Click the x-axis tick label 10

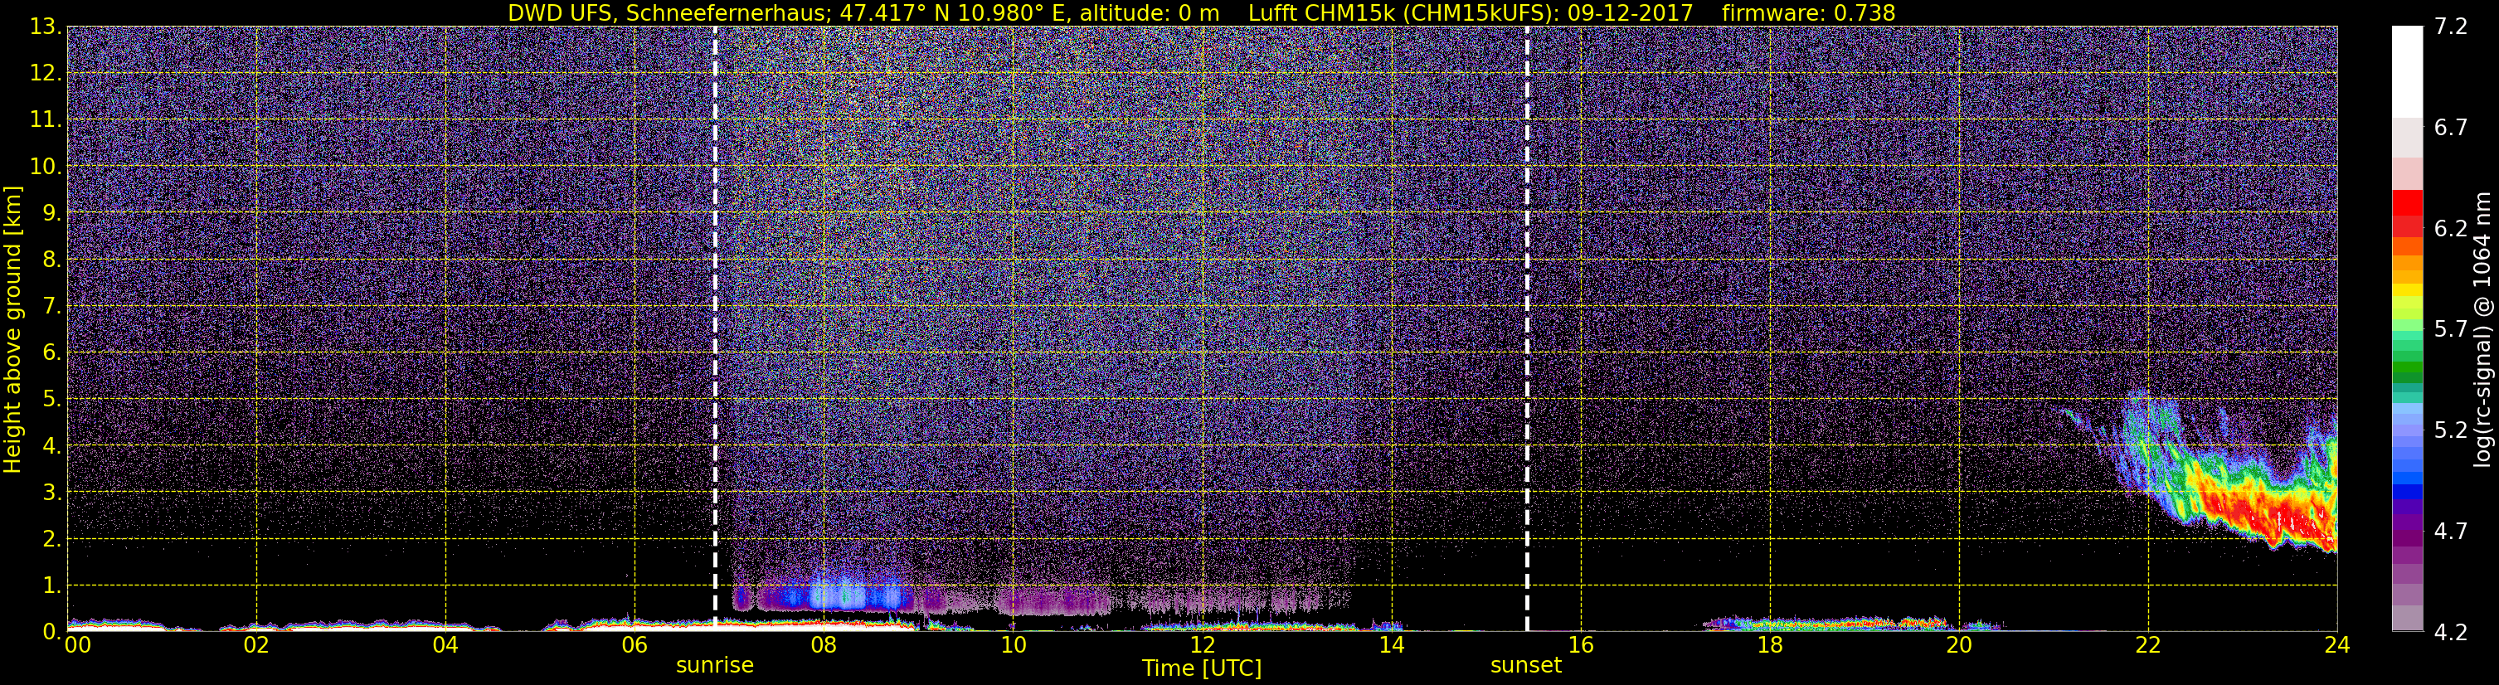[x=1013, y=645]
